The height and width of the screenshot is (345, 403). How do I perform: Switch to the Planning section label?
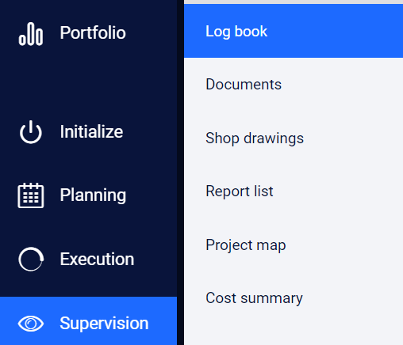[x=93, y=195]
